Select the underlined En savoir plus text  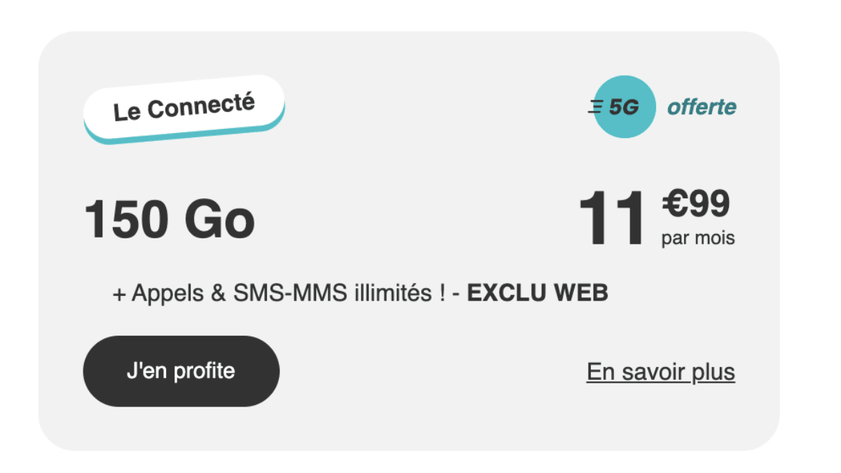[659, 371]
